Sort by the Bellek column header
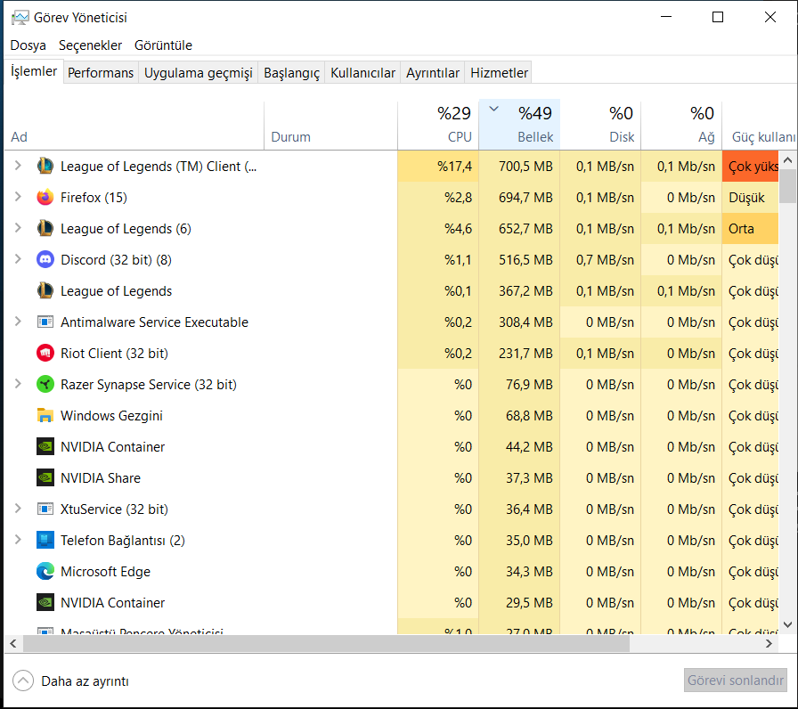The height and width of the screenshot is (709, 798). pyautogui.click(x=519, y=126)
